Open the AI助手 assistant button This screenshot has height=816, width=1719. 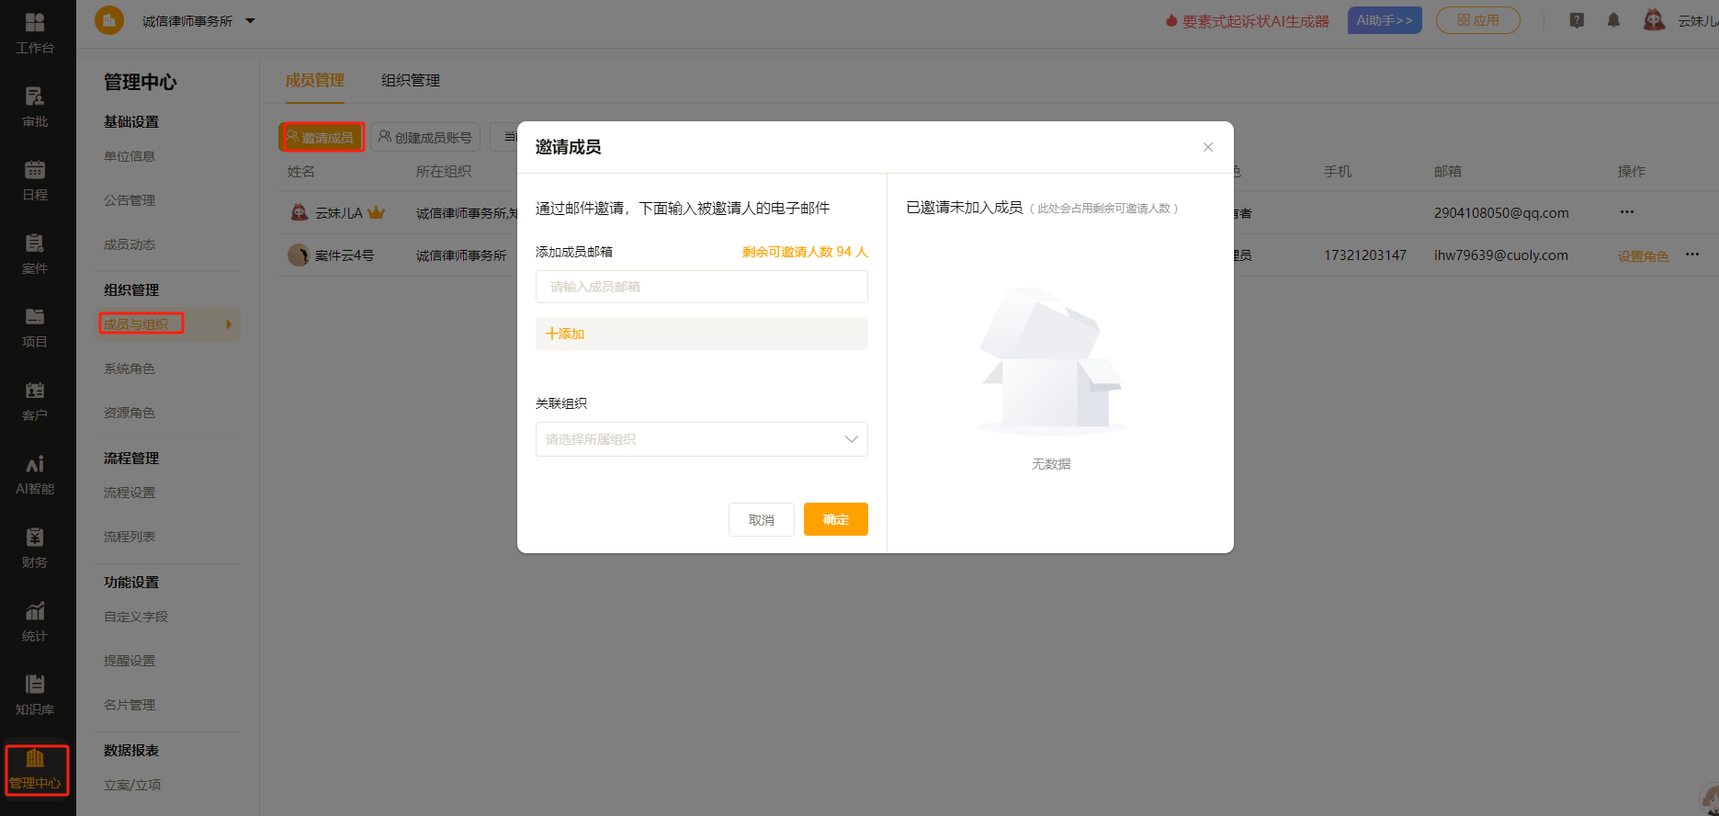(x=1384, y=20)
